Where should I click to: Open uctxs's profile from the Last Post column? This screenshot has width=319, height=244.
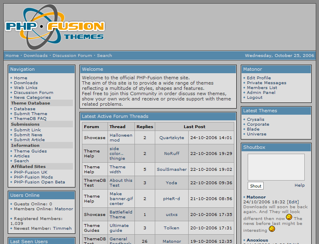(172, 214)
